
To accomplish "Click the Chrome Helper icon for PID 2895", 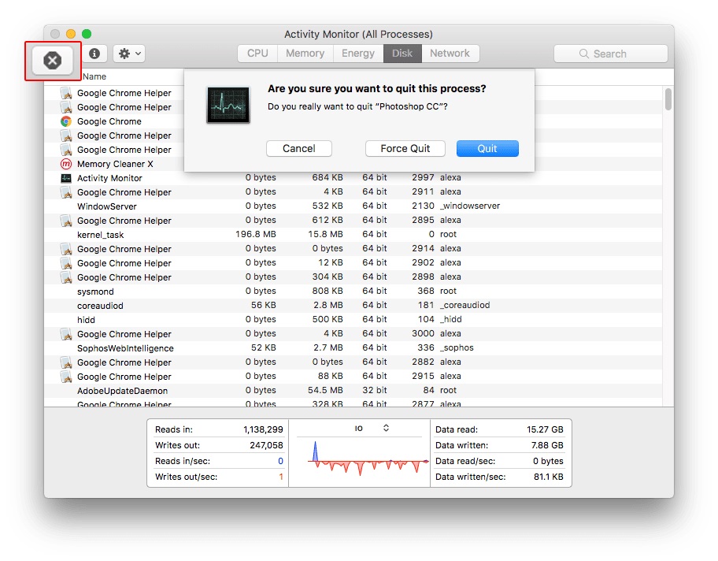I will tap(66, 221).
